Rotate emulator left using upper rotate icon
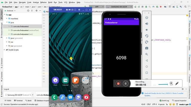The height and width of the screenshot is (107, 191). click(147, 36)
